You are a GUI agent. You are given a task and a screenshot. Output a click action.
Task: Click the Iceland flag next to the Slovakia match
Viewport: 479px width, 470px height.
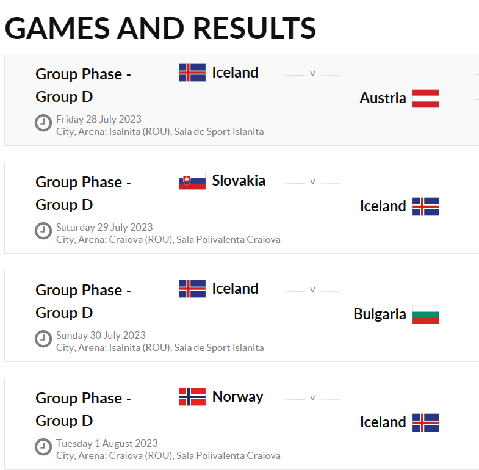(x=426, y=206)
